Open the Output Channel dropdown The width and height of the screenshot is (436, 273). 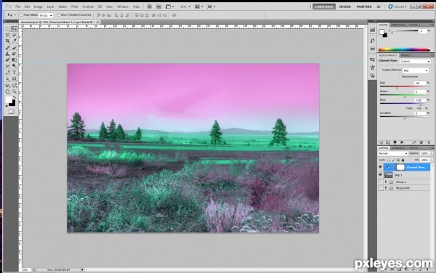pyautogui.click(x=416, y=70)
